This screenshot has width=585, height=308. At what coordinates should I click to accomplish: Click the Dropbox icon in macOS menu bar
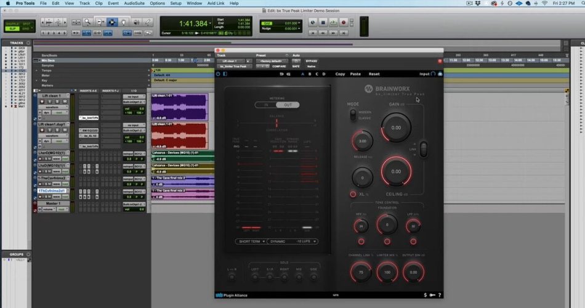point(478,3)
